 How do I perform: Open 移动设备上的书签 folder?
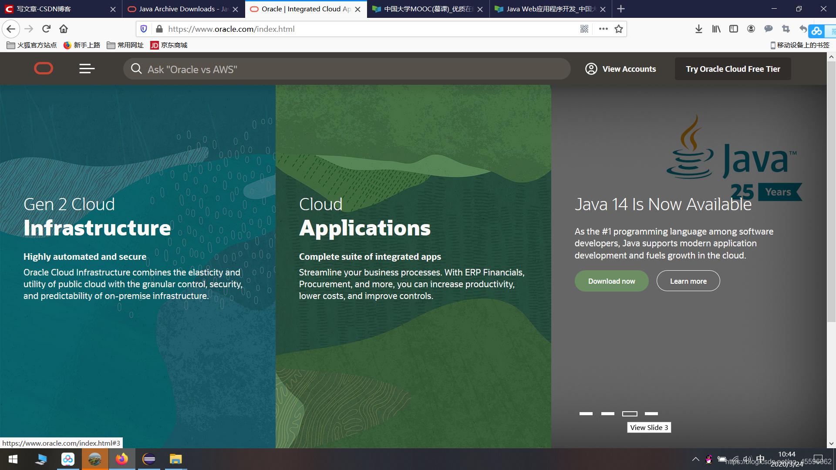click(x=800, y=45)
